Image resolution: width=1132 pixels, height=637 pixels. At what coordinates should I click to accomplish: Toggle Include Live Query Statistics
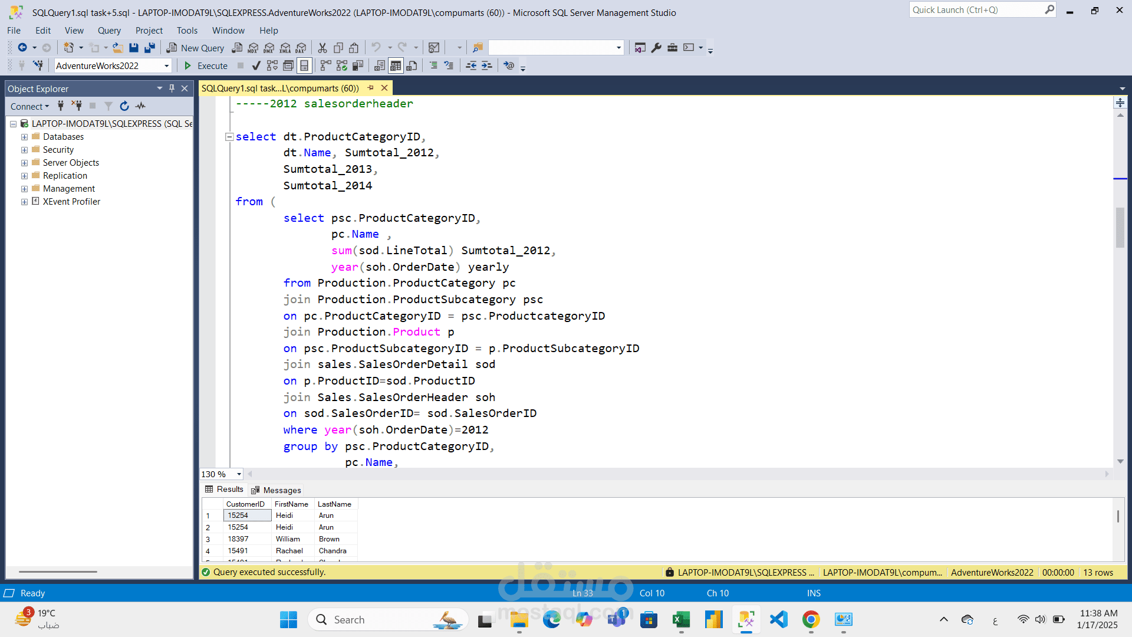[x=342, y=65]
